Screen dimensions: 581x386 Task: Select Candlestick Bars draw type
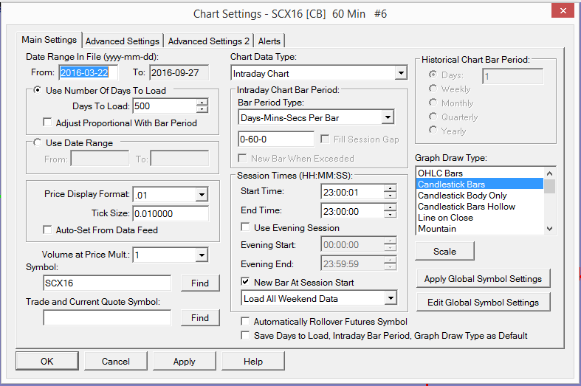click(x=480, y=184)
